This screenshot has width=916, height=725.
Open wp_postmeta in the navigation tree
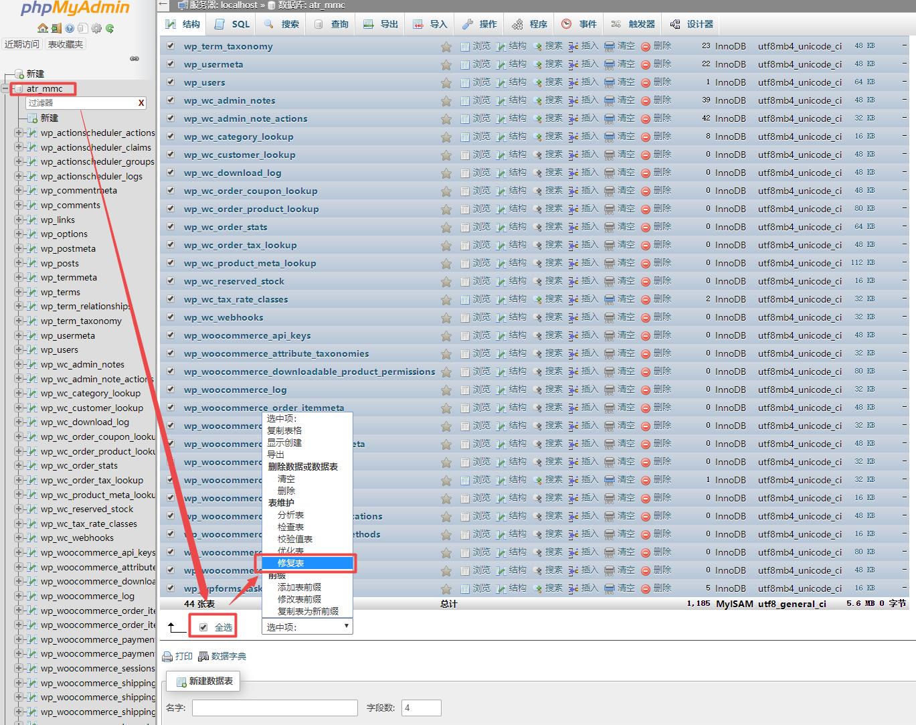pos(68,248)
